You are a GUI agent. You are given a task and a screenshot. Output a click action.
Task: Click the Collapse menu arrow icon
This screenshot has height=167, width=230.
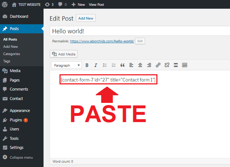coord(5,157)
